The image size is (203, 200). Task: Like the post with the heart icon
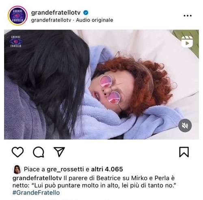(x=17, y=152)
